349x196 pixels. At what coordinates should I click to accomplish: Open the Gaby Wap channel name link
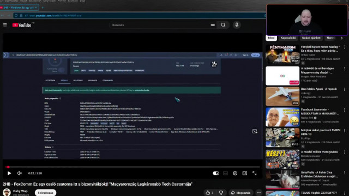point(20,191)
